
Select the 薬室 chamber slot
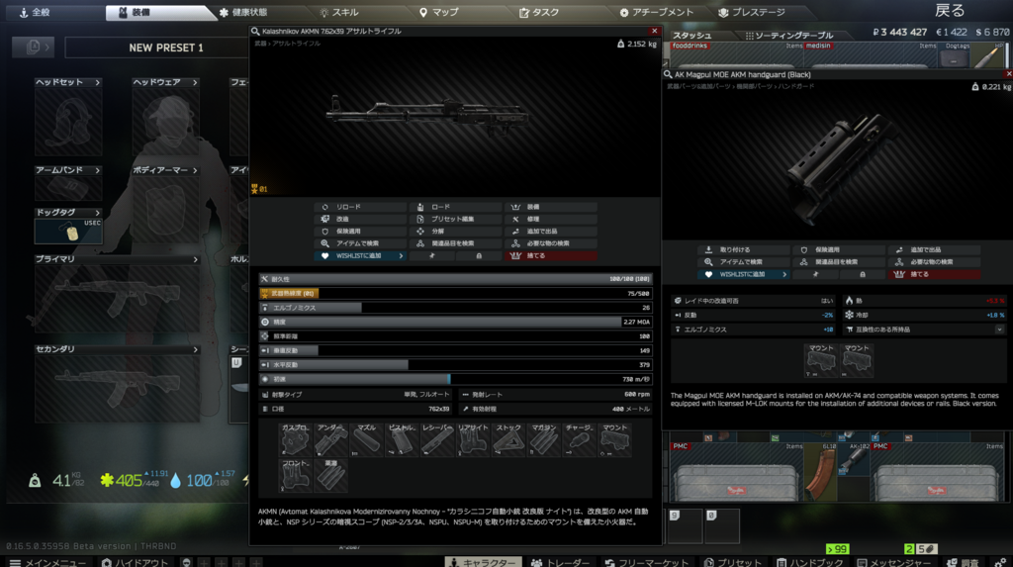[330, 476]
